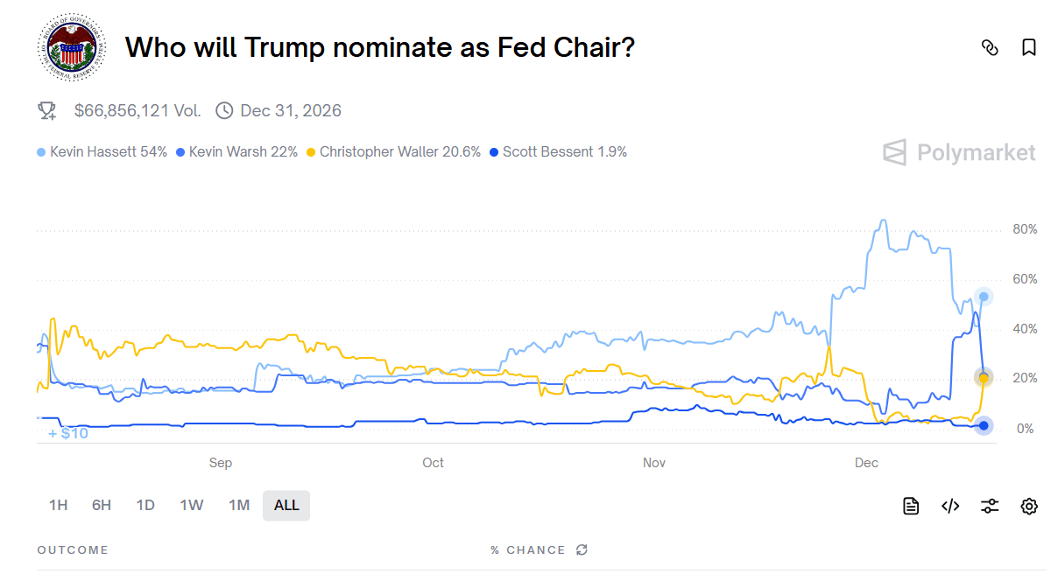
Task: Open chart settings gear icon
Action: [1029, 506]
